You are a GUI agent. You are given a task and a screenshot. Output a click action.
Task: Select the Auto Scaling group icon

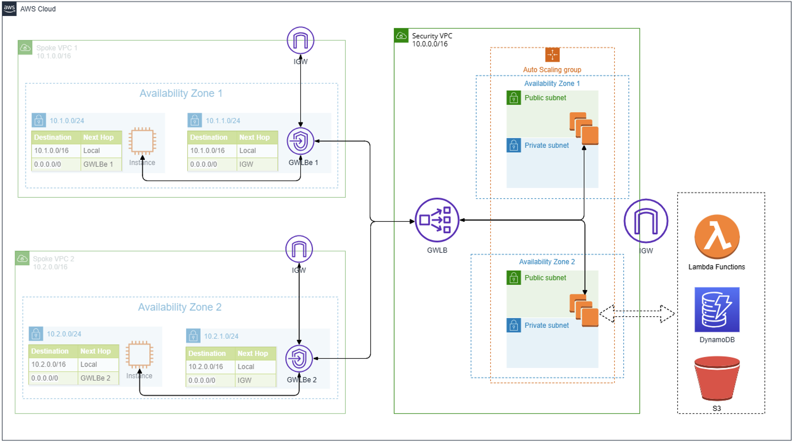[552, 55]
